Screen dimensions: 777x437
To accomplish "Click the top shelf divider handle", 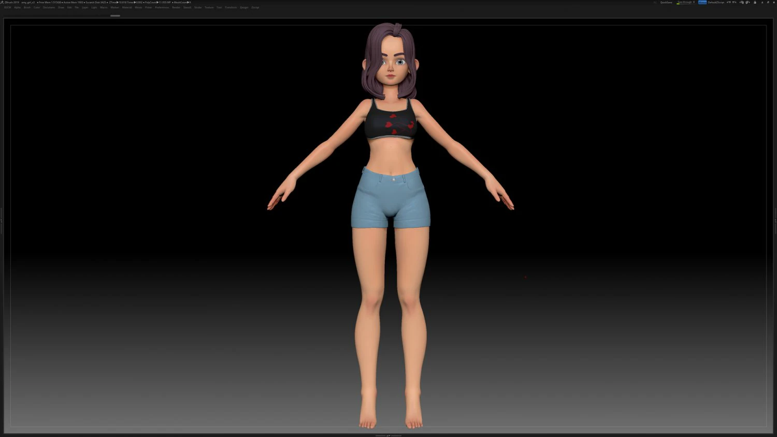I will [x=115, y=16].
